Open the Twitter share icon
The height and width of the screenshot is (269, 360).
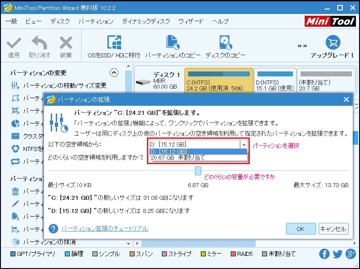tap(337, 254)
